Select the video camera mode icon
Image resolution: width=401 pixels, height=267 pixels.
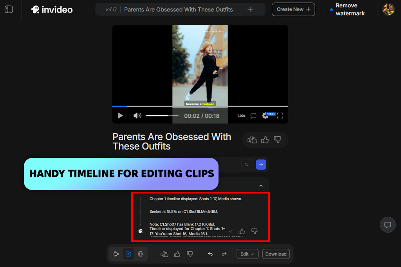click(116, 254)
